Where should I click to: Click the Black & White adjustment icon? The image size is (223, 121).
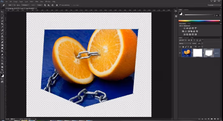click(189, 31)
